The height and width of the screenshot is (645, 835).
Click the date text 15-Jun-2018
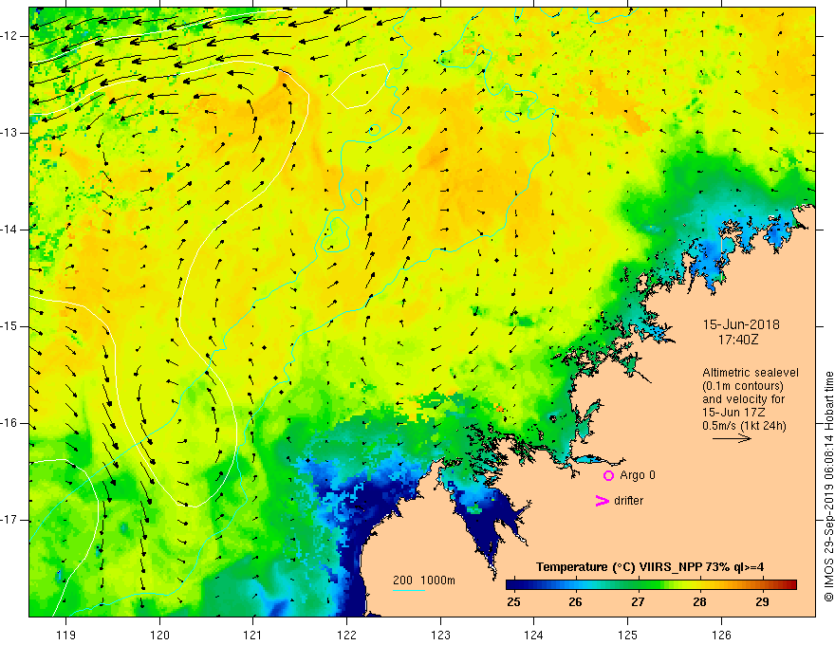[x=741, y=324]
